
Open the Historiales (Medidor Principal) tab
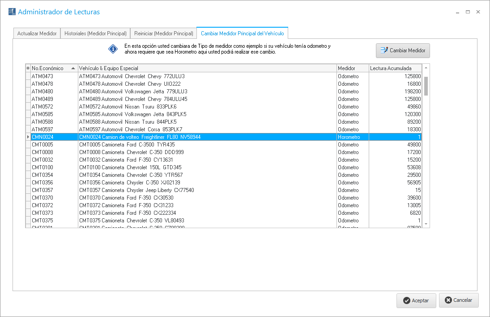tap(95, 33)
